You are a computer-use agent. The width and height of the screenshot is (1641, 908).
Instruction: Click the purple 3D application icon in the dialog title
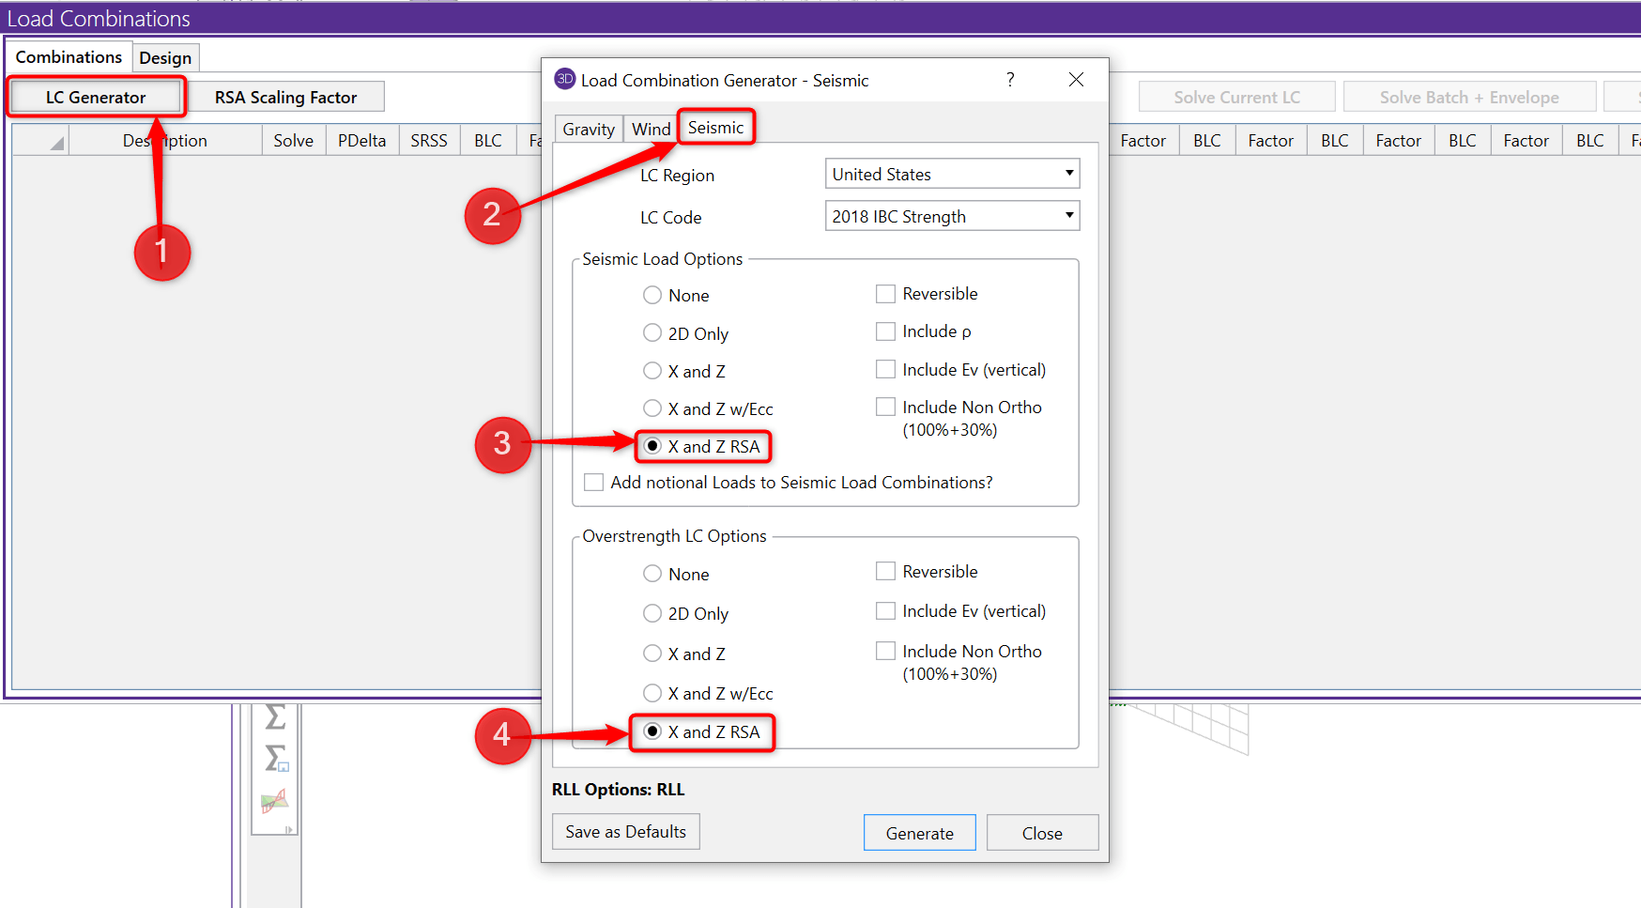pyautogui.click(x=564, y=80)
